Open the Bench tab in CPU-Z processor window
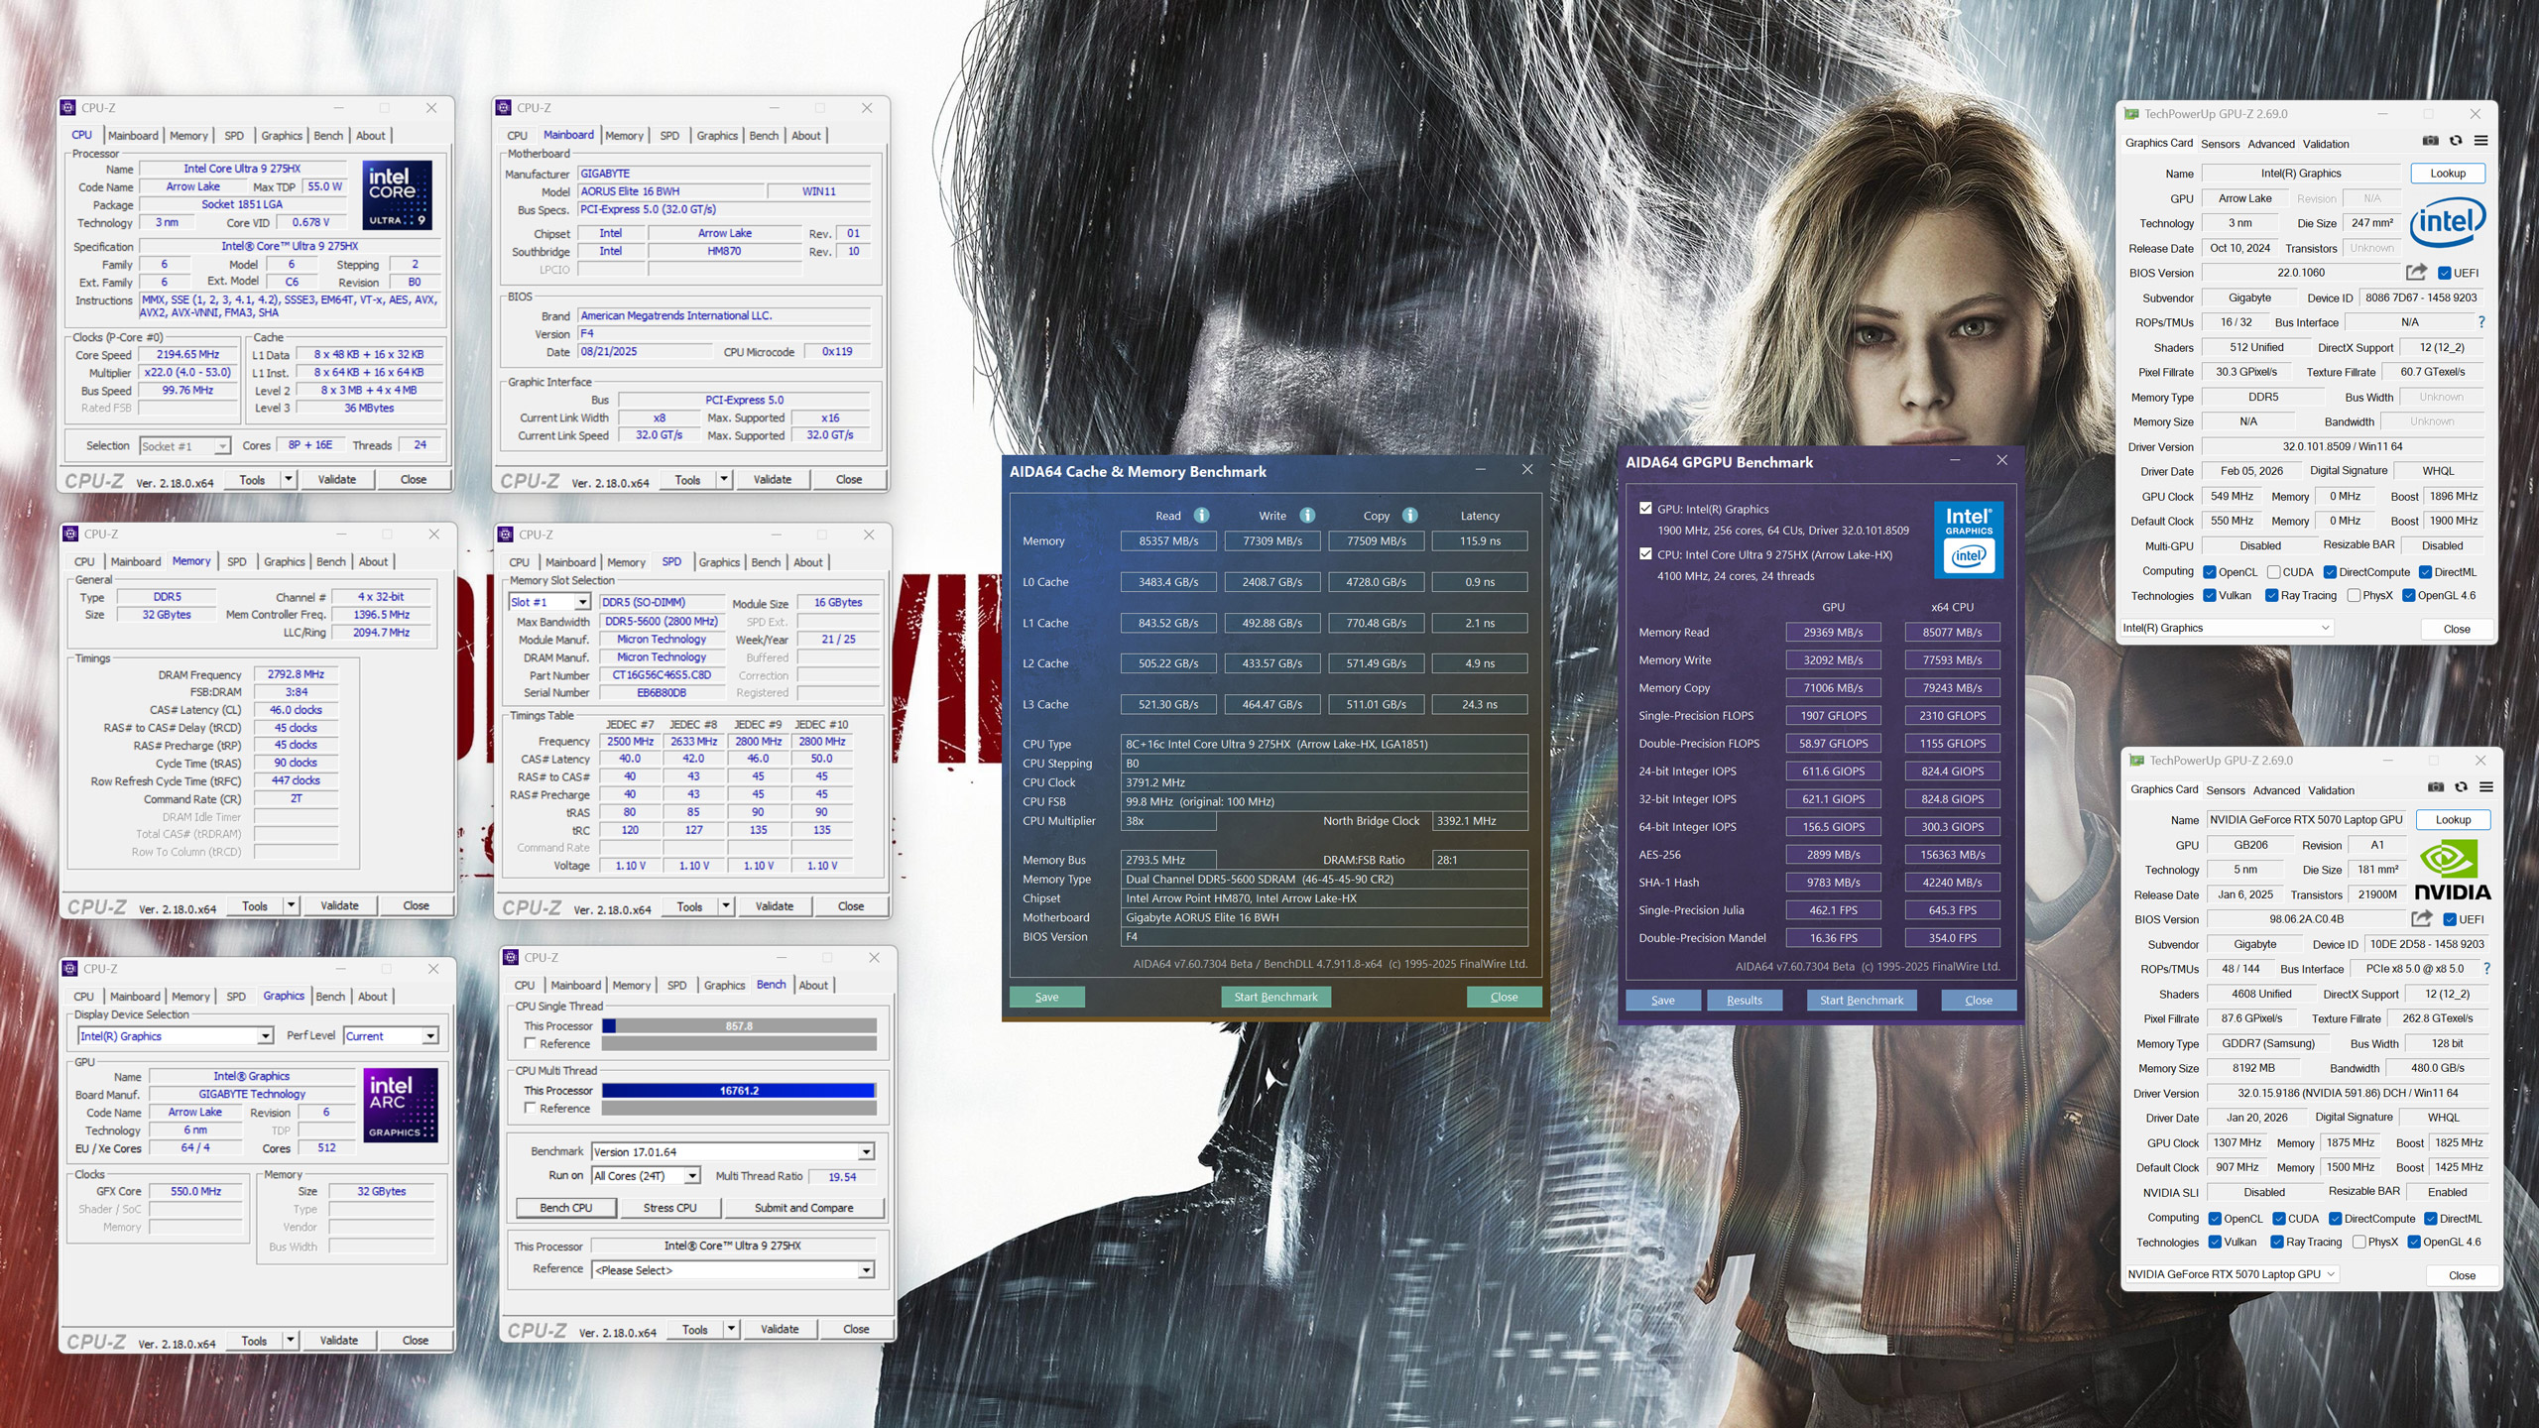This screenshot has width=2539, height=1428. tap(328, 136)
